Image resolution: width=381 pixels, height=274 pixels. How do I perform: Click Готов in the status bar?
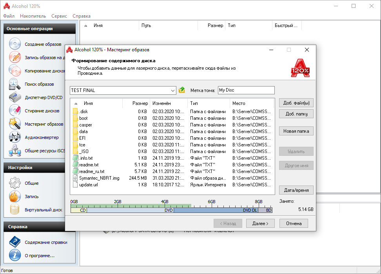[7, 270]
